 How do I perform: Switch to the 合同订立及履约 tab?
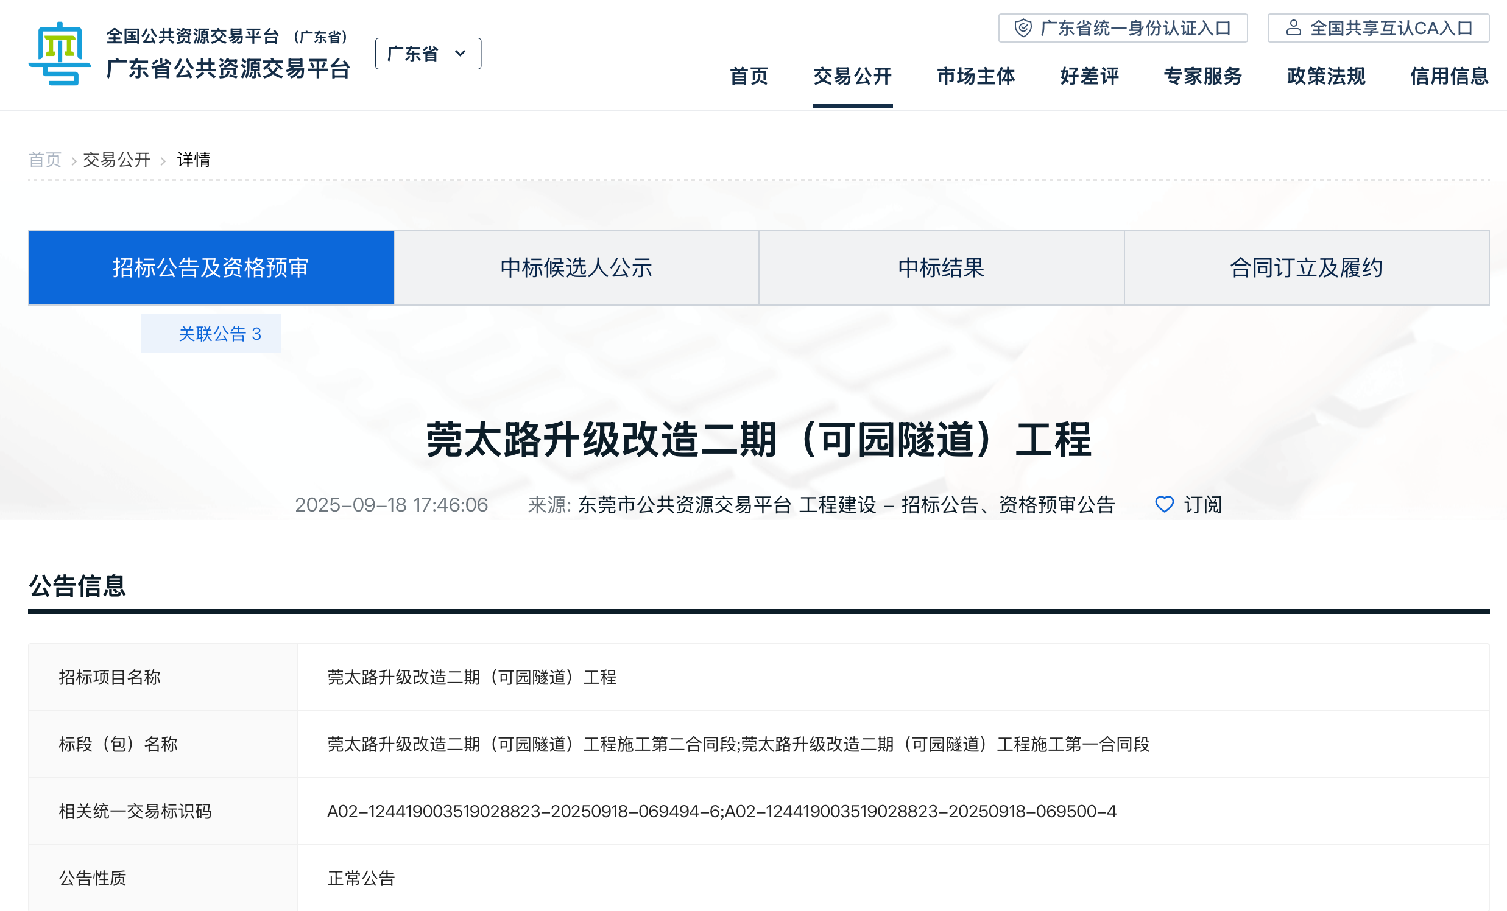(1307, 268)
